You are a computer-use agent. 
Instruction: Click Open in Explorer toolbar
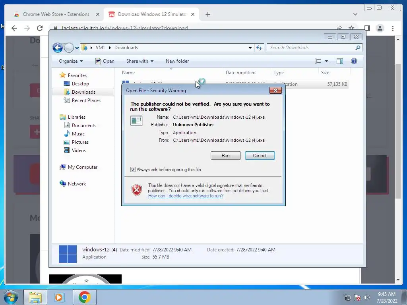[105, 61]
